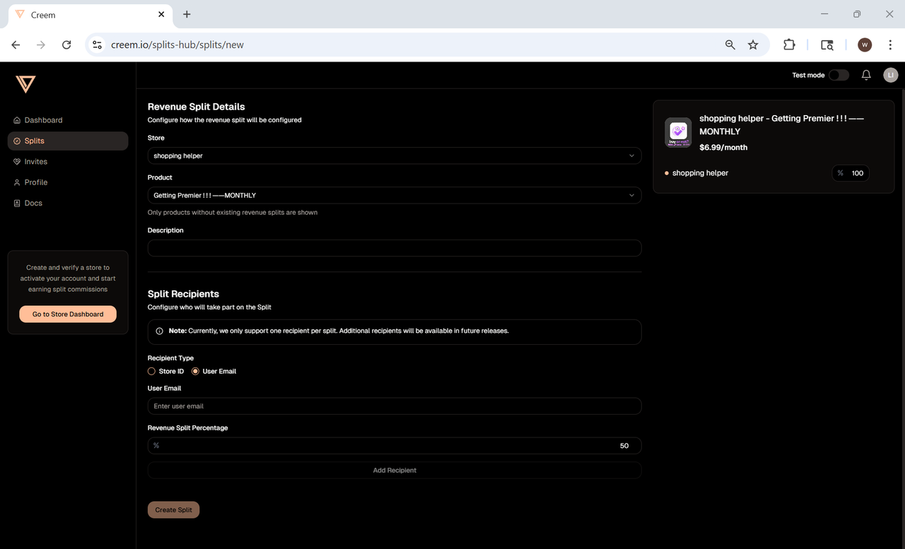905x549 pixels.
Task: Open the notifications bell
Action: [866, 75]
